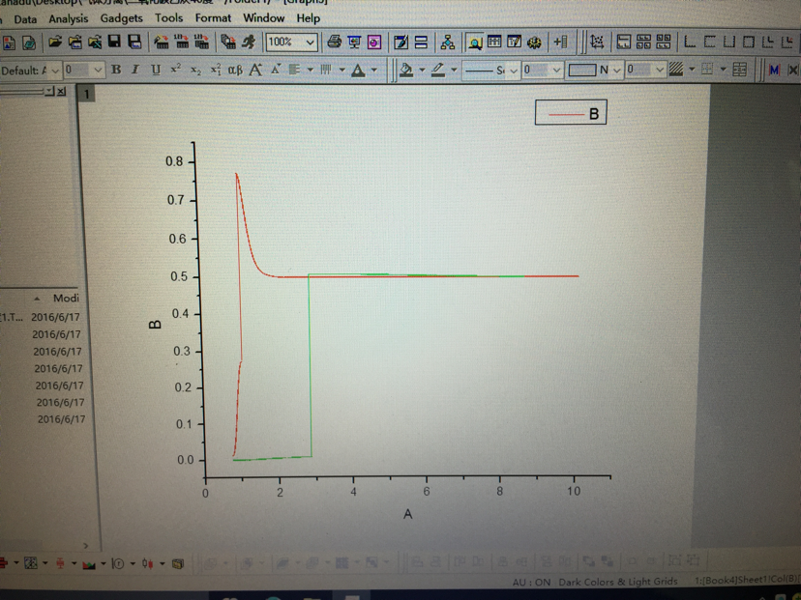
Task: Click the Save template floppy icon
Action: click(x=134, y=42)
